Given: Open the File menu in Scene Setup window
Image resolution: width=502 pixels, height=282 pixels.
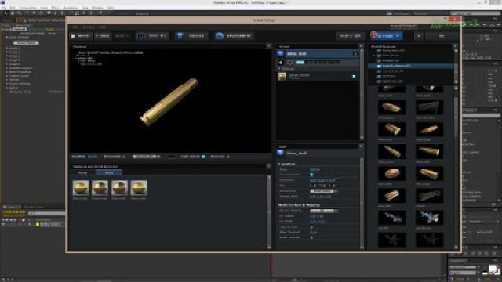Looking at the screenshot, I should [75, 27].
